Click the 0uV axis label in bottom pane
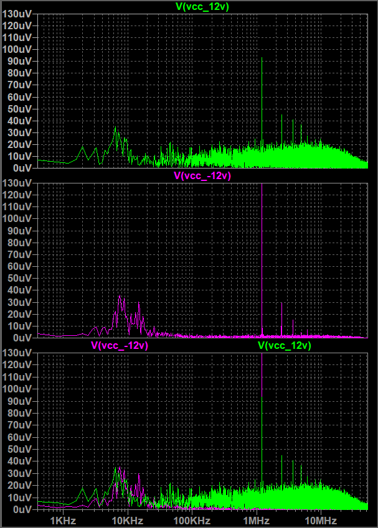This screenshot has height=528, width=378. coord(22,509)
